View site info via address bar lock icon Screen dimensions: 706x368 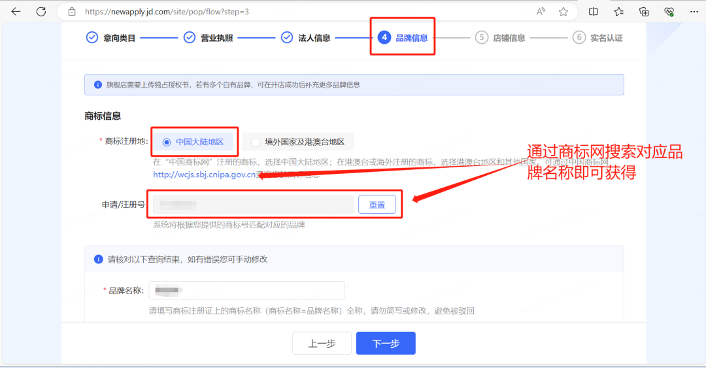pos(72,12)
